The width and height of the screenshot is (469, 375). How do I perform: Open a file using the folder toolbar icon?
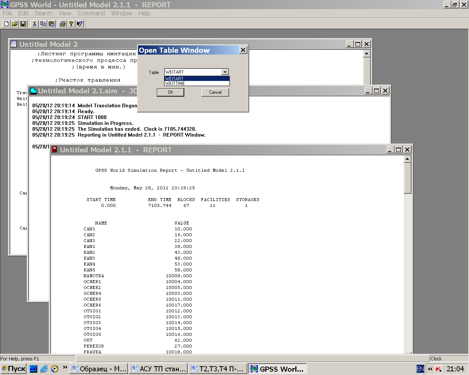[x=15, y=24]
